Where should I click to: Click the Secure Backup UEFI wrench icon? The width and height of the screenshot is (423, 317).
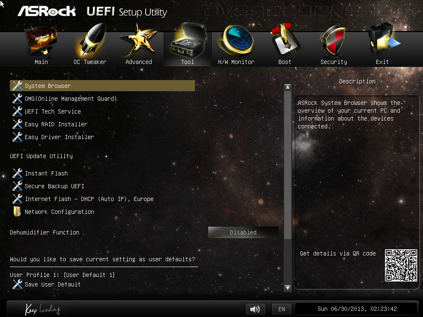17,186
